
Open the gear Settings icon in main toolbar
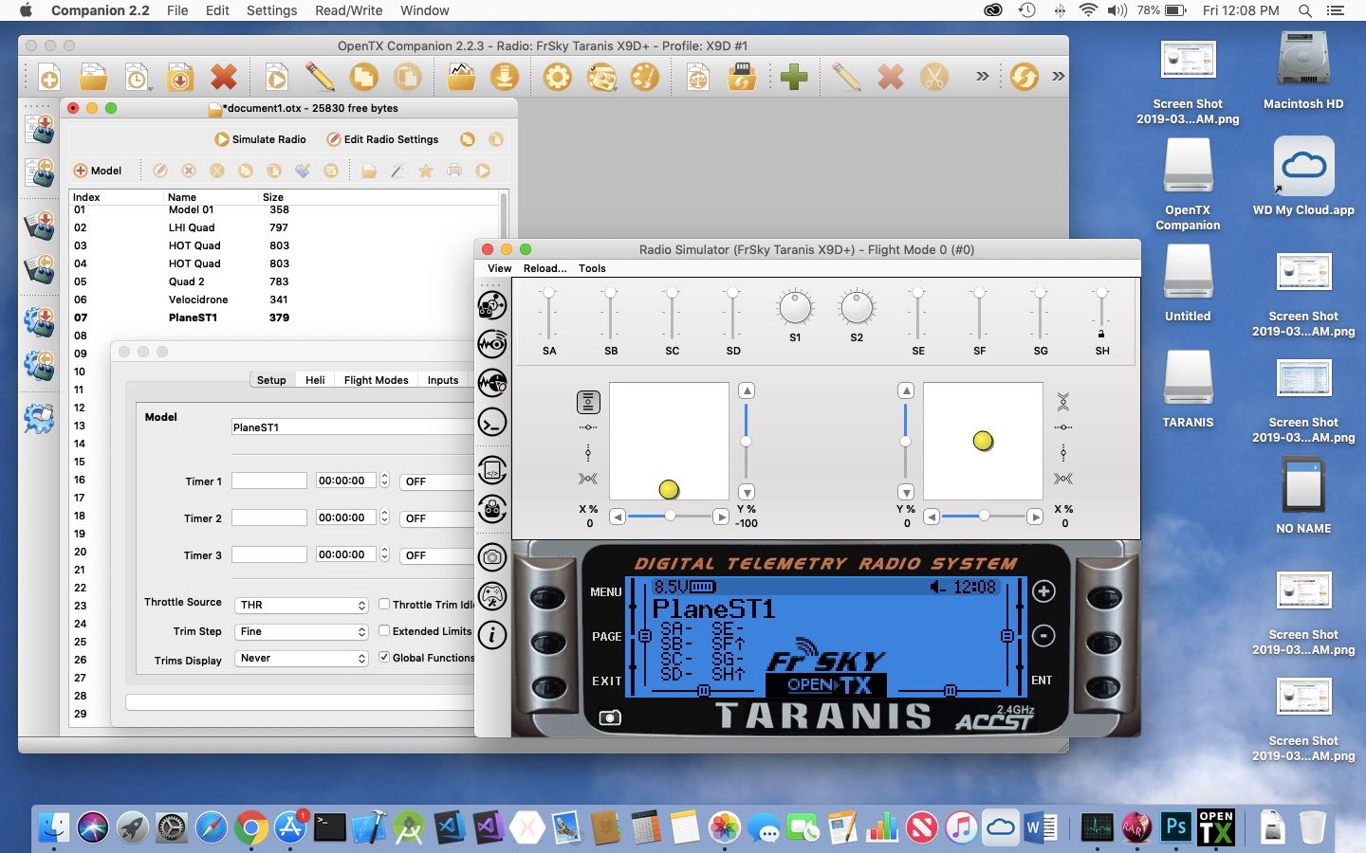click(557, 77)
